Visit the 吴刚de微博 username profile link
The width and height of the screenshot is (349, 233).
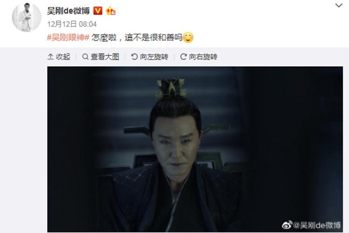click(x=68, y=11)
